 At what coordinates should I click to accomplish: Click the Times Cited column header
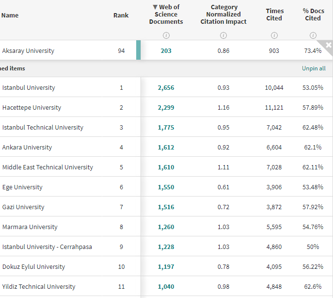pos(274,15)
